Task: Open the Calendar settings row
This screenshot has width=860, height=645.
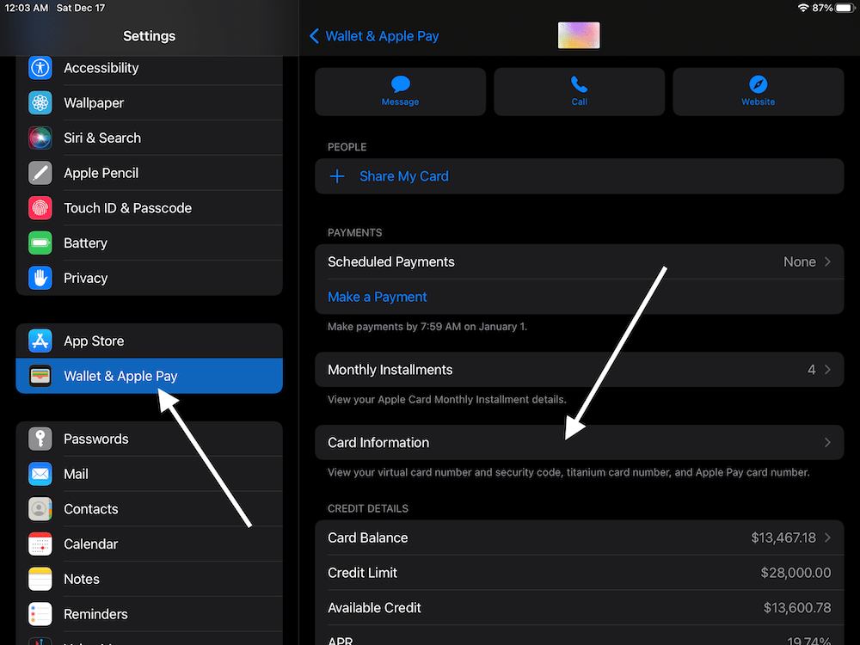Action: [x=149, y=544]
